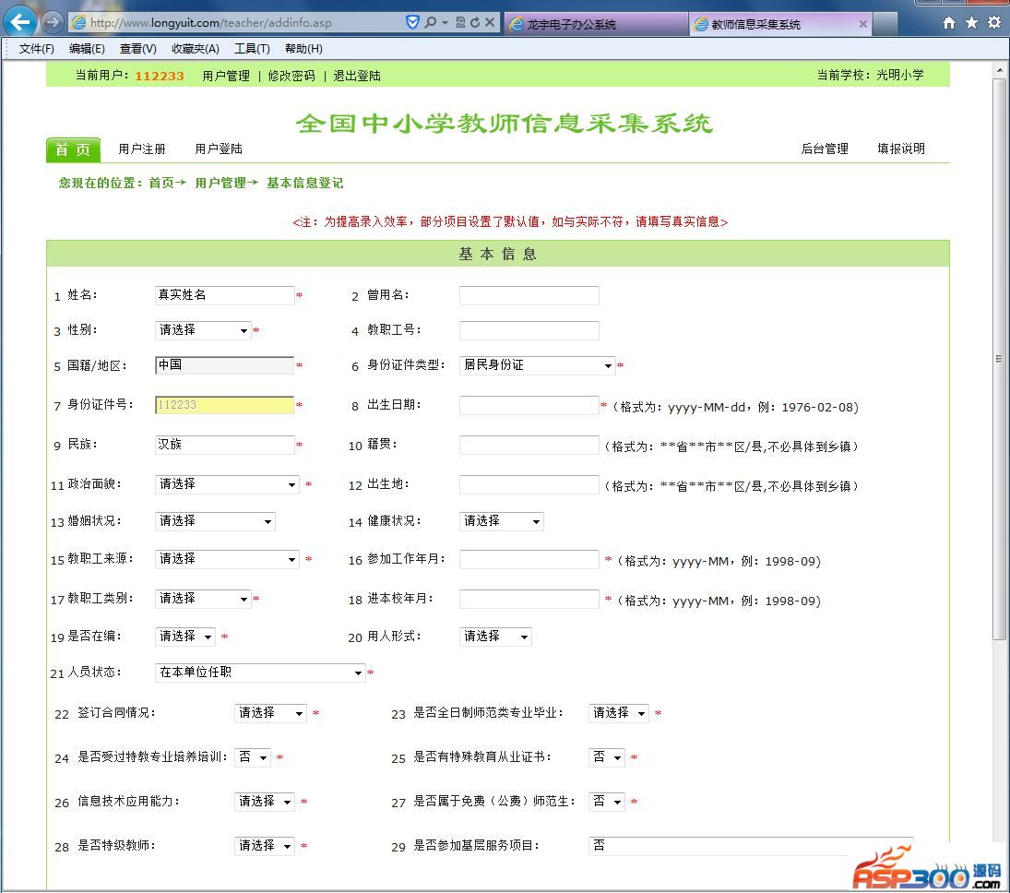Click the 用户管理 link in top bar
This screenshot has height=893, width=1010.
click(x=226, y=76)
